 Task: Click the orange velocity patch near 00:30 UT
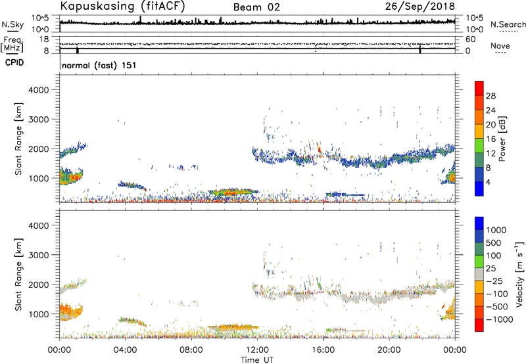[x=70, y=312]
